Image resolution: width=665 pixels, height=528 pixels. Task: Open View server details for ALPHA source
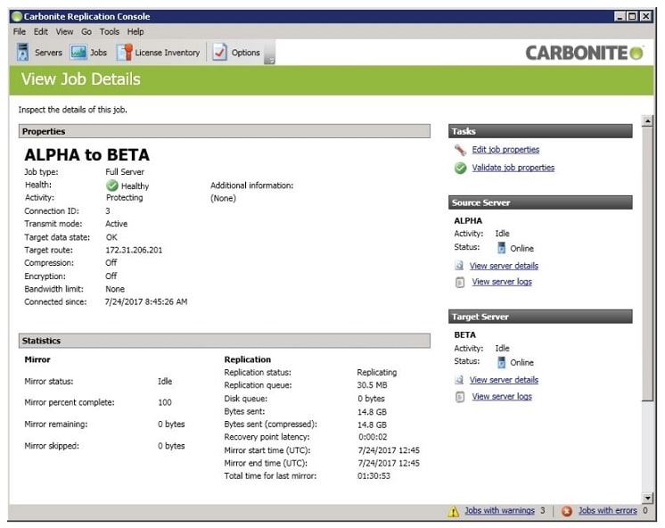point(504,266)
